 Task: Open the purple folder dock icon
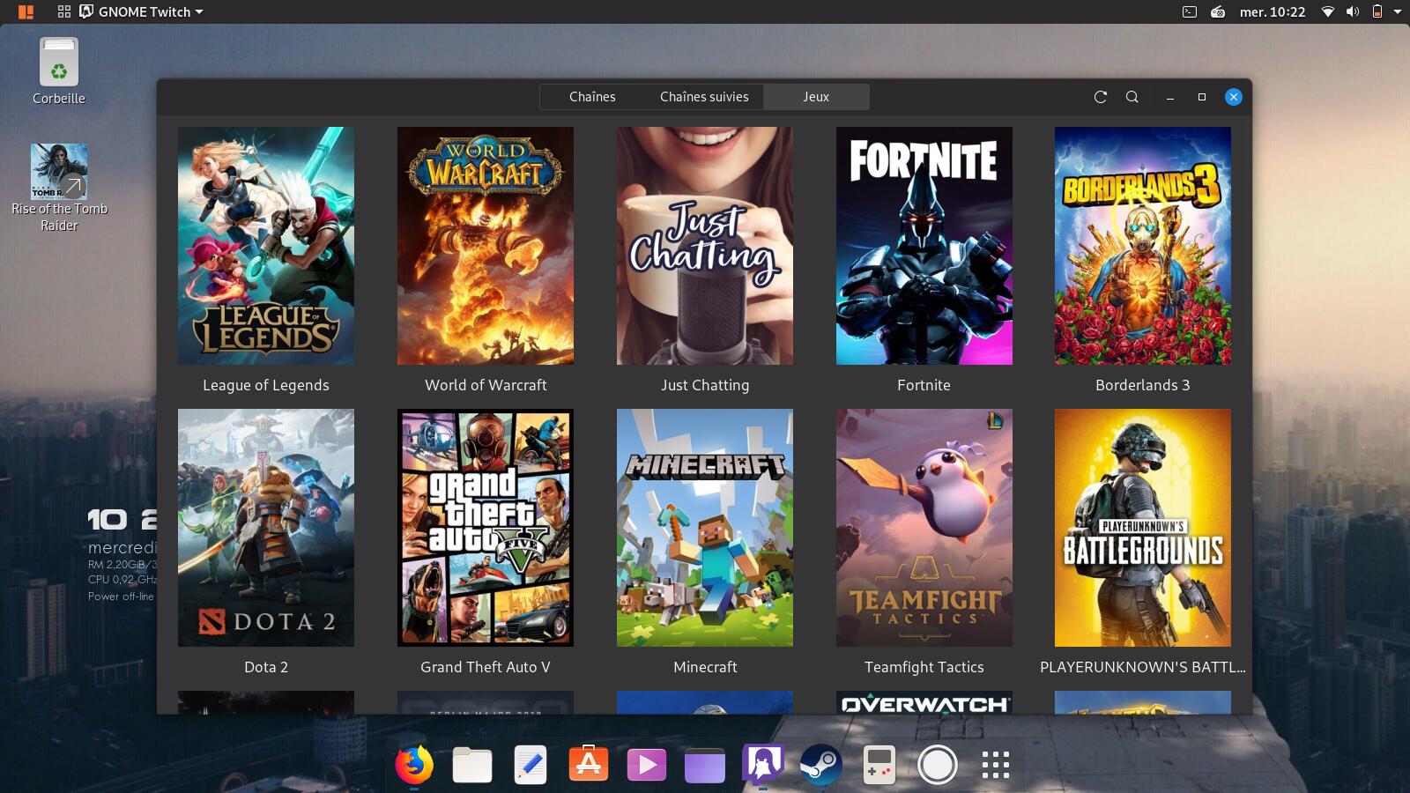(x=705, y=765)
